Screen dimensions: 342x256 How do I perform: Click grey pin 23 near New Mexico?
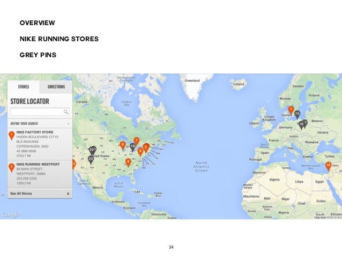click(91, 160)
